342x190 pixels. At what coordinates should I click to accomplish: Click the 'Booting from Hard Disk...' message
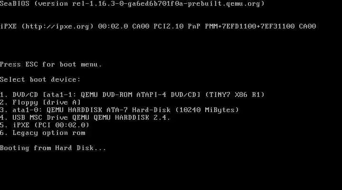click(53, 148)
